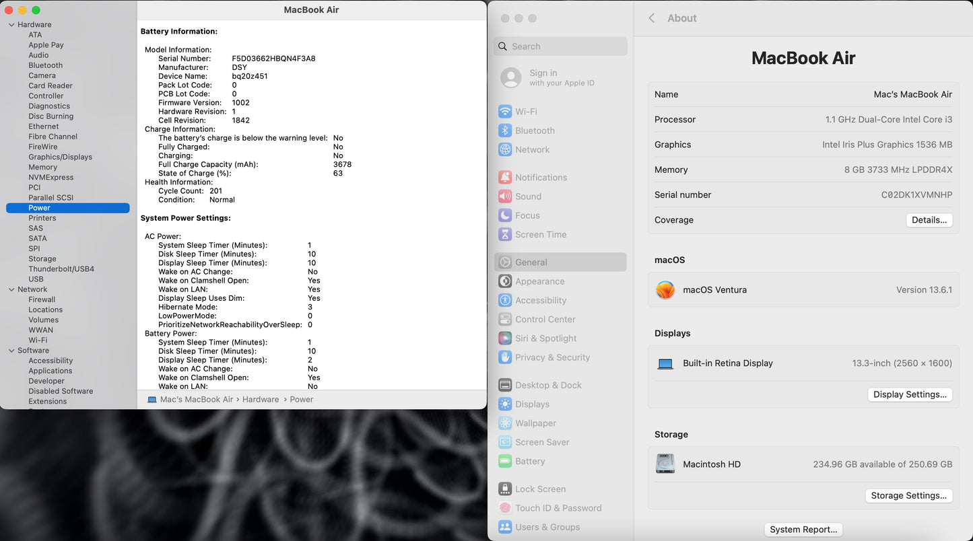This screenshot has width=973, height=541.
Task: Select the Siri & Spotlight icon
Action: [505, 338]
